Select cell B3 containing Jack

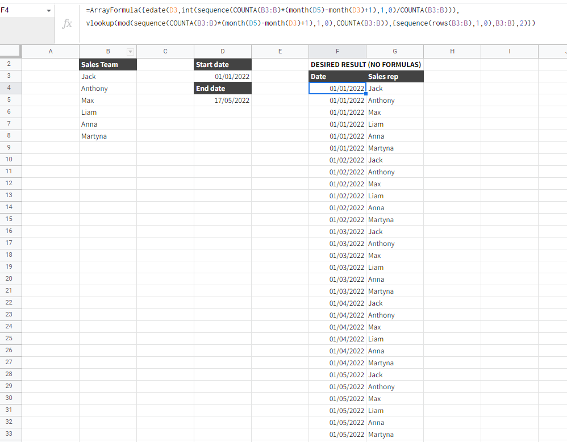pos(108,76)
